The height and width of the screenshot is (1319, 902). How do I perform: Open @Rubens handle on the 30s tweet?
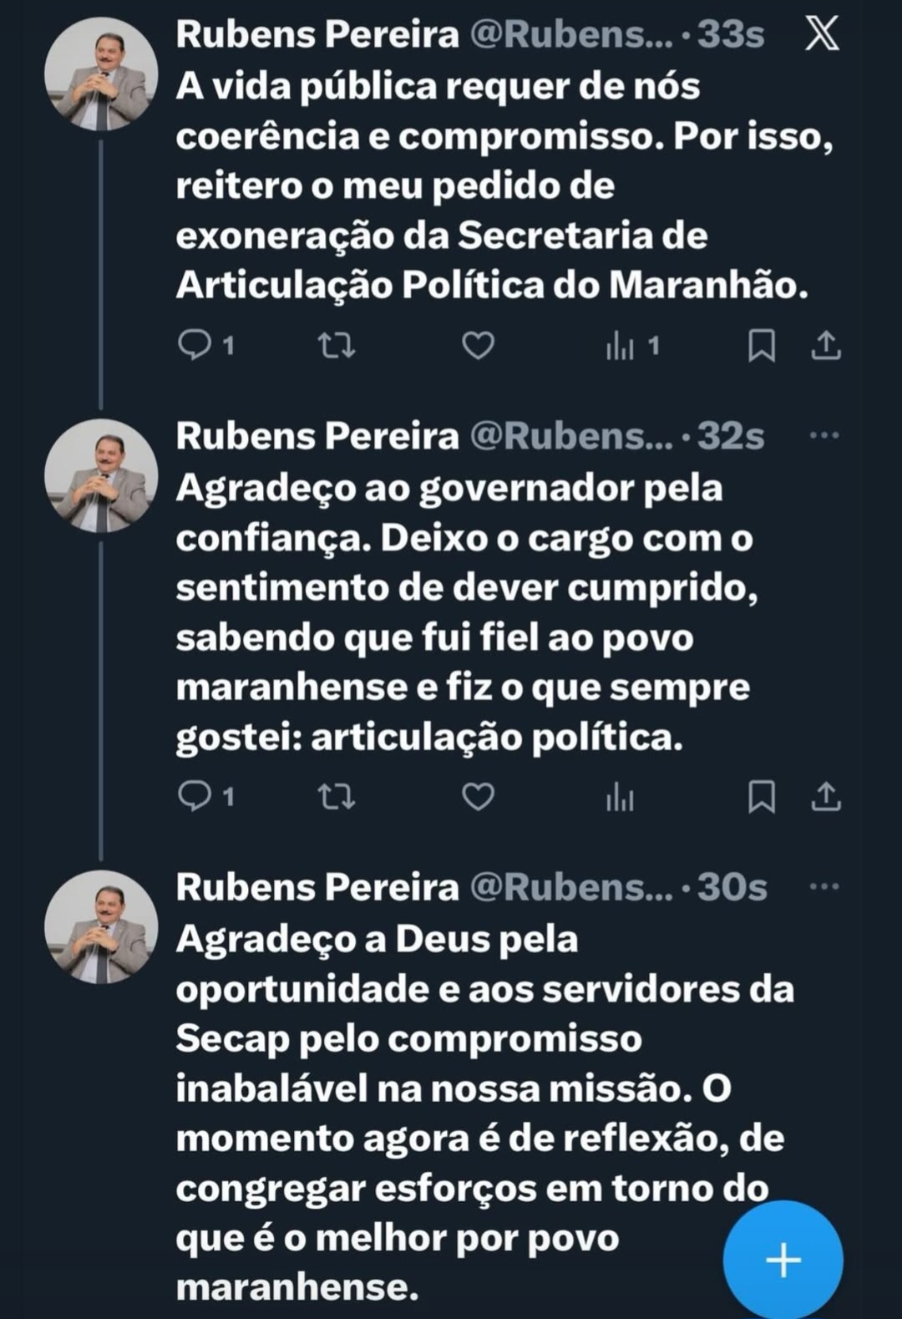[570, 887]
